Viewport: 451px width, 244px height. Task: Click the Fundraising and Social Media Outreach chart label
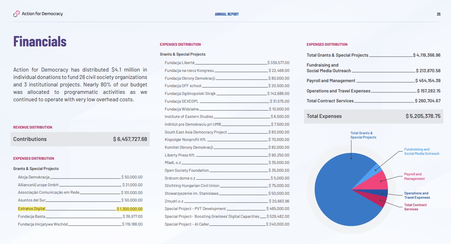tap(422, 152)
